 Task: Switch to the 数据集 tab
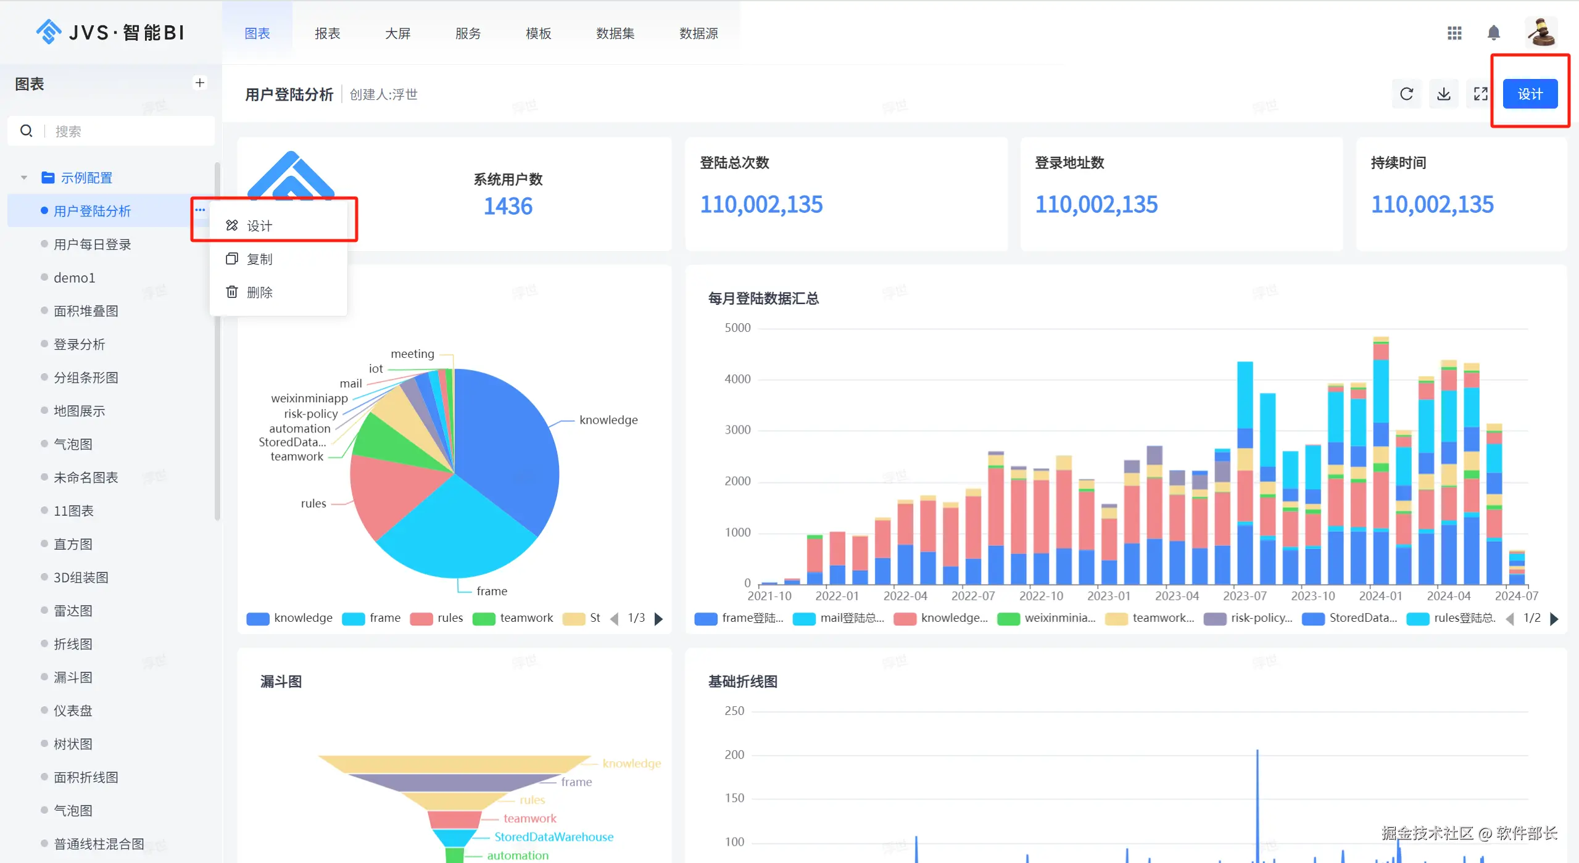coord(615,33)
